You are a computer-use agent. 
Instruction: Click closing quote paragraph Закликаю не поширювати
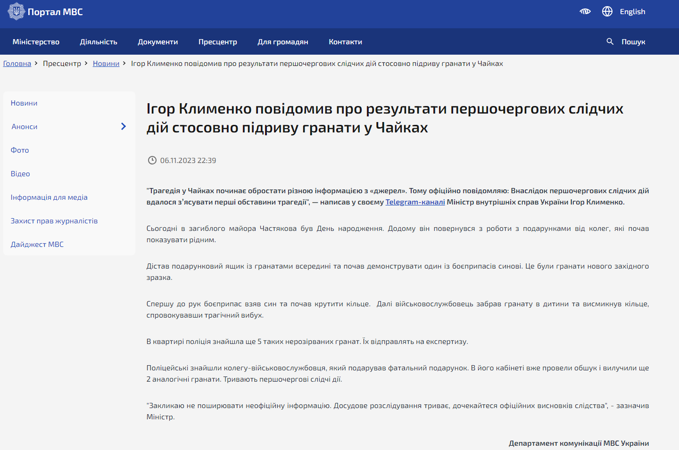[397, 411]
